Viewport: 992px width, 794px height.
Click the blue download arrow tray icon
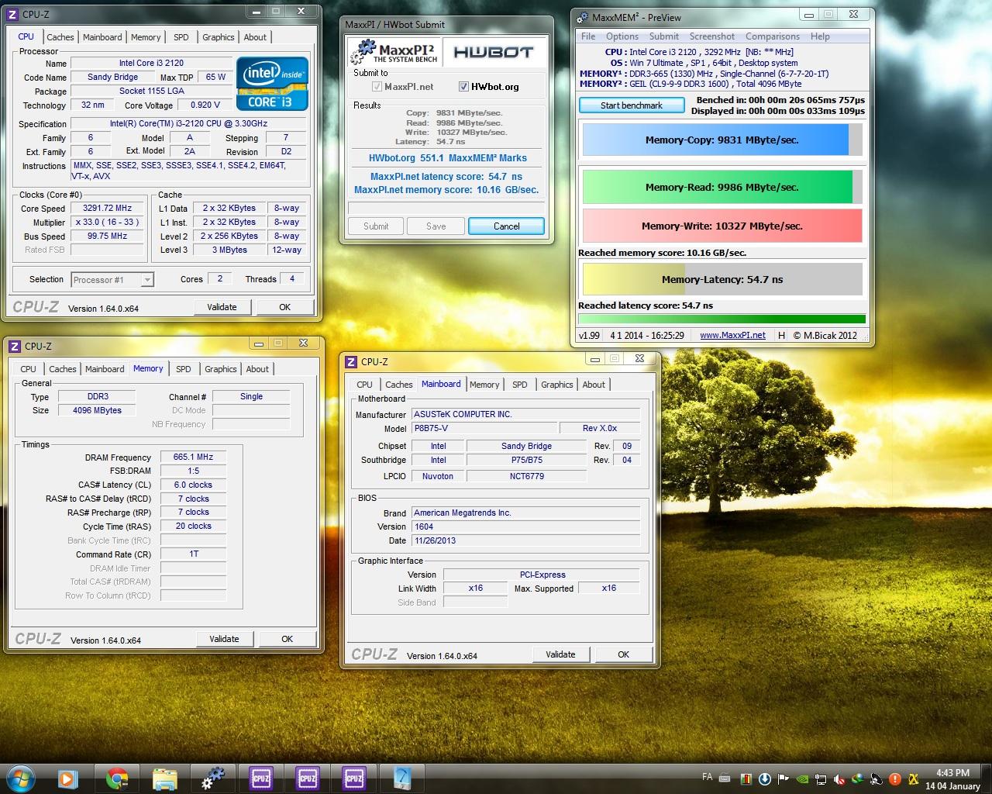click(x=765, y=779)
